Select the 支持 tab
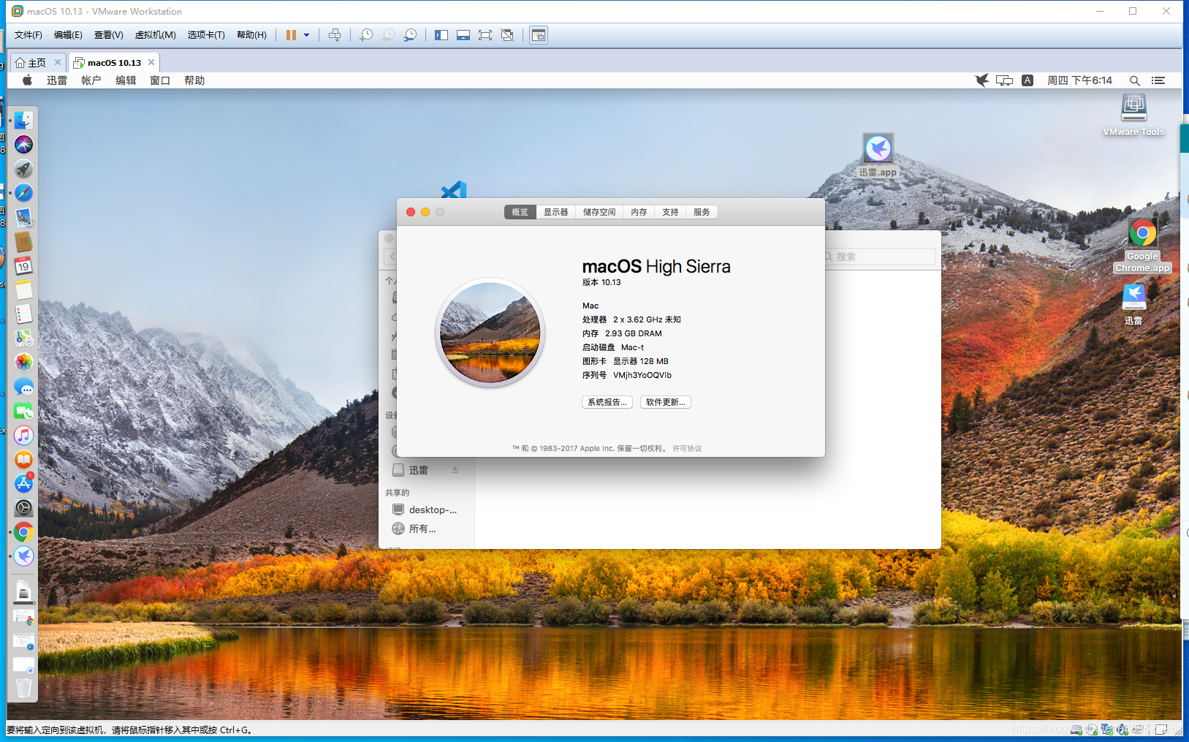This screenshot has height=742, width=1189. click(x=670, y=212)
